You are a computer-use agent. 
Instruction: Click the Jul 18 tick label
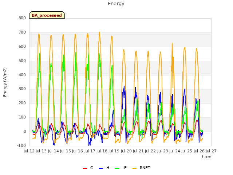click(x=102, y=151)
